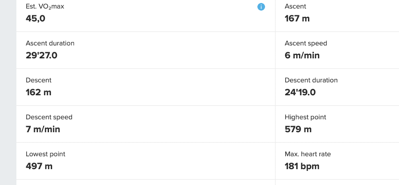Viewport: 399px width, 185px height.
Task: Select the 181 bpm max heart rate value
Action: tap(302, 166)
